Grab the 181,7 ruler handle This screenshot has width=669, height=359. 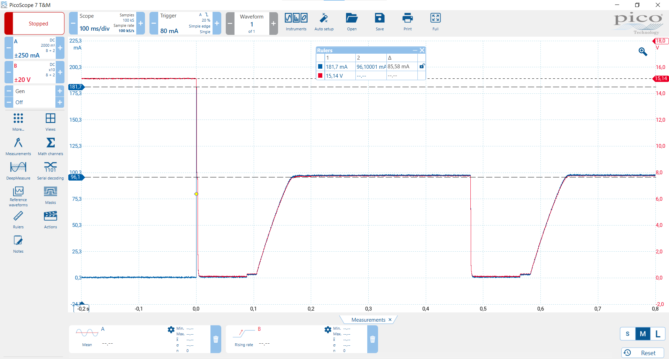coord(76,87)
